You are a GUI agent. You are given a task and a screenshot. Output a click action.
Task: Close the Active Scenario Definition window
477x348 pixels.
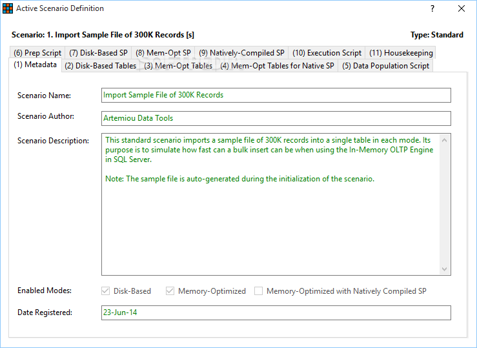tap(462, 8)
